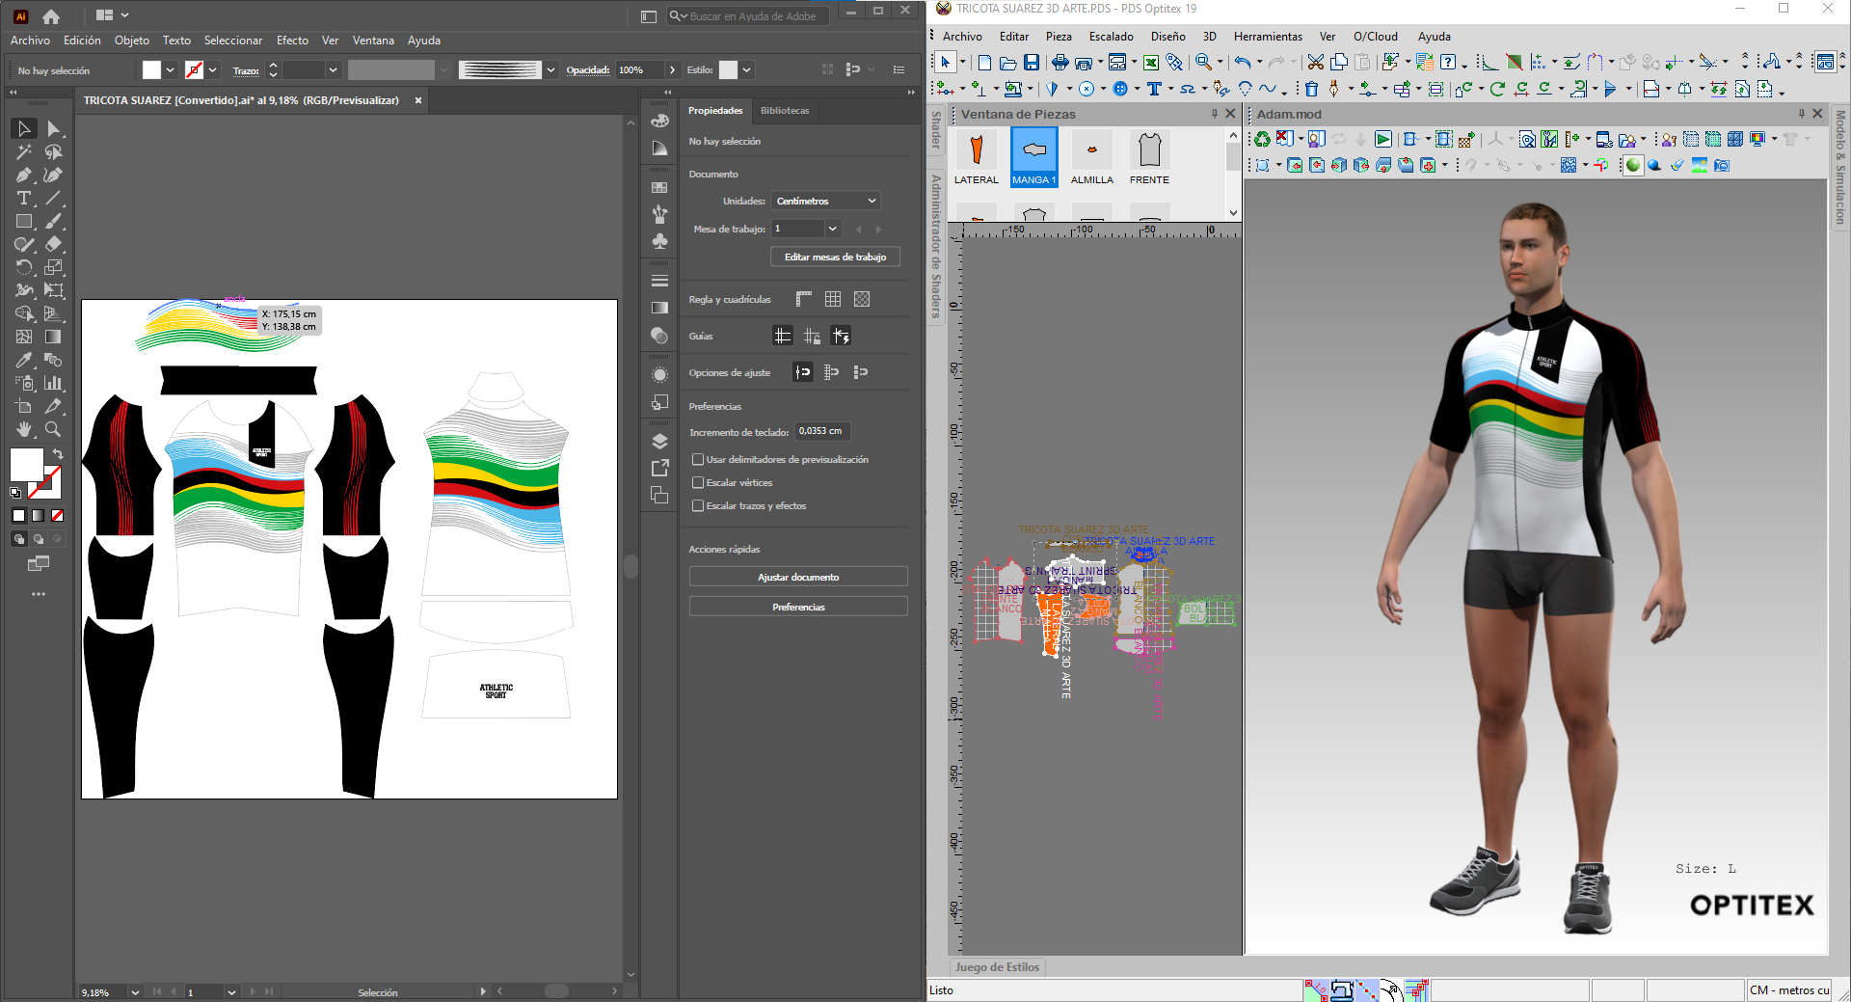Enable Usar delimitadores de previsualización checkbox
This screenshot has width=1851, height=1002.
[x=698, y=459]
